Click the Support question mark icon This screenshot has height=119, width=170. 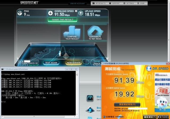coord(110,3)
